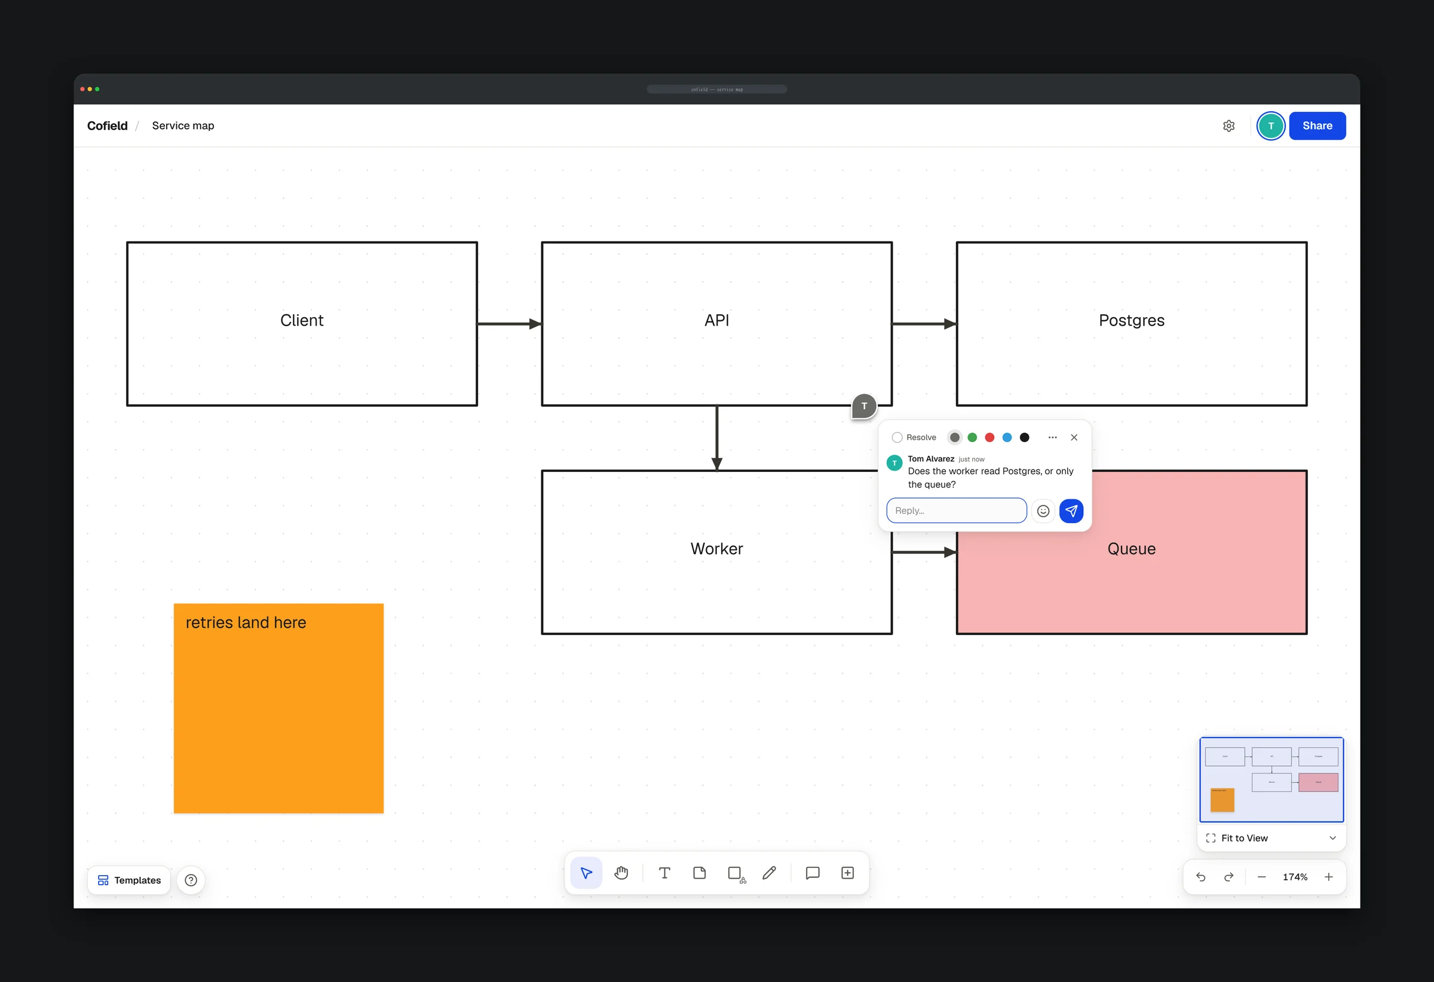This screenshot has width=1434, height=982.
Task: Select the comment tool
Action: pos(813,873)
